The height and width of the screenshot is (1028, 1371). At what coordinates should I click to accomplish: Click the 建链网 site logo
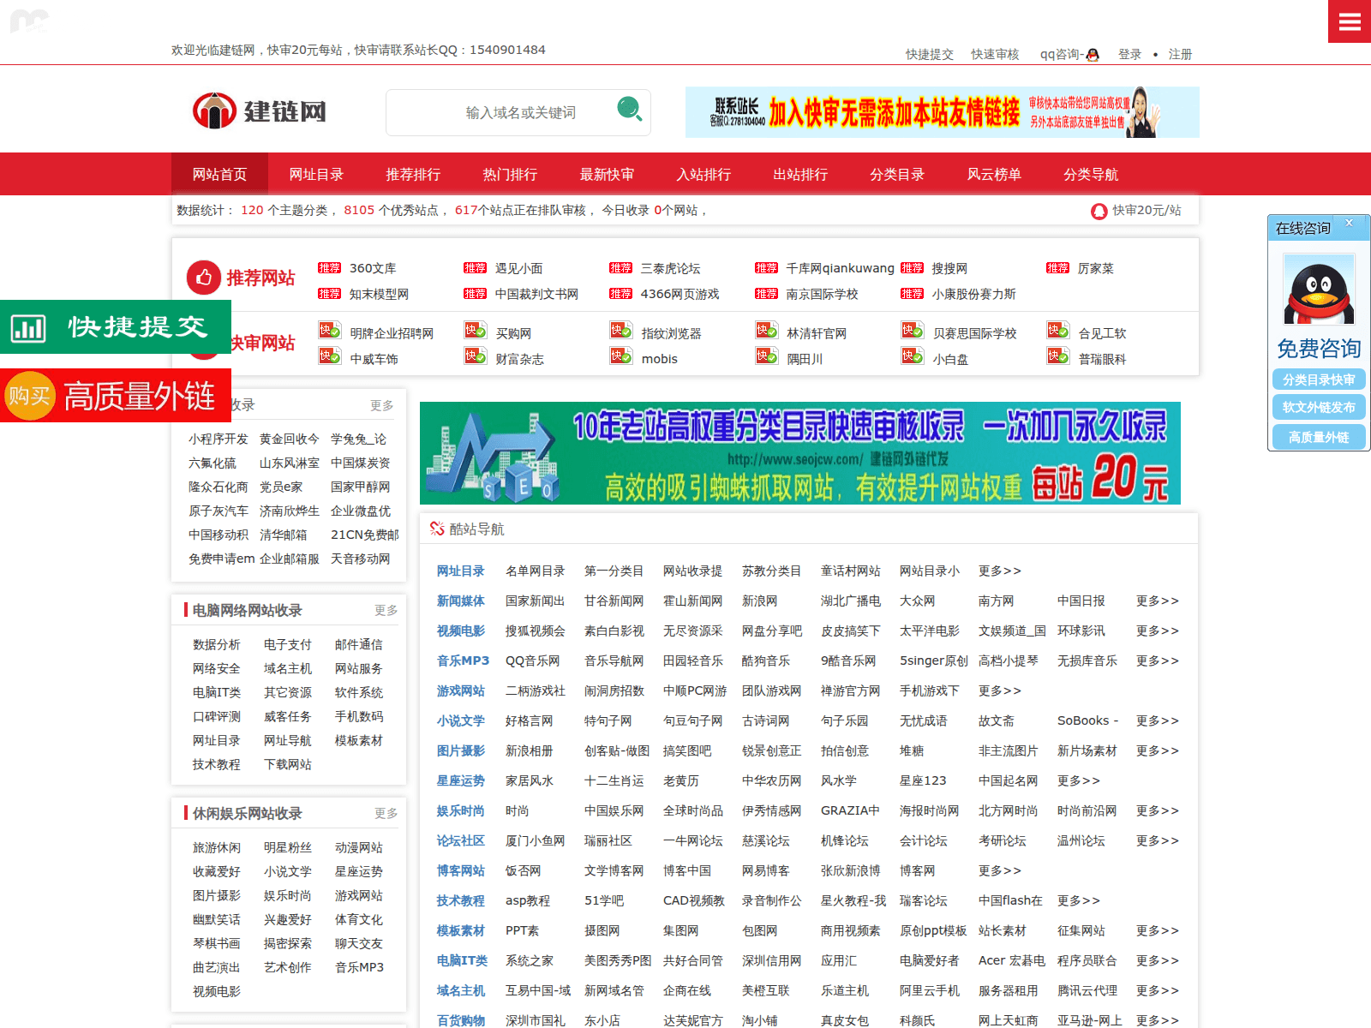click(260, 111)
